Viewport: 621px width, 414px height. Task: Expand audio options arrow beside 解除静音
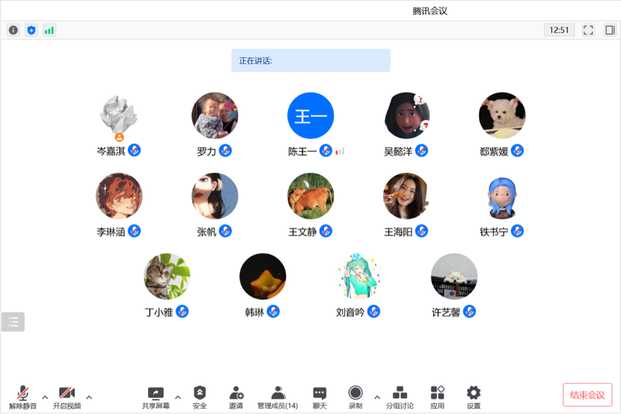point(45,398)
